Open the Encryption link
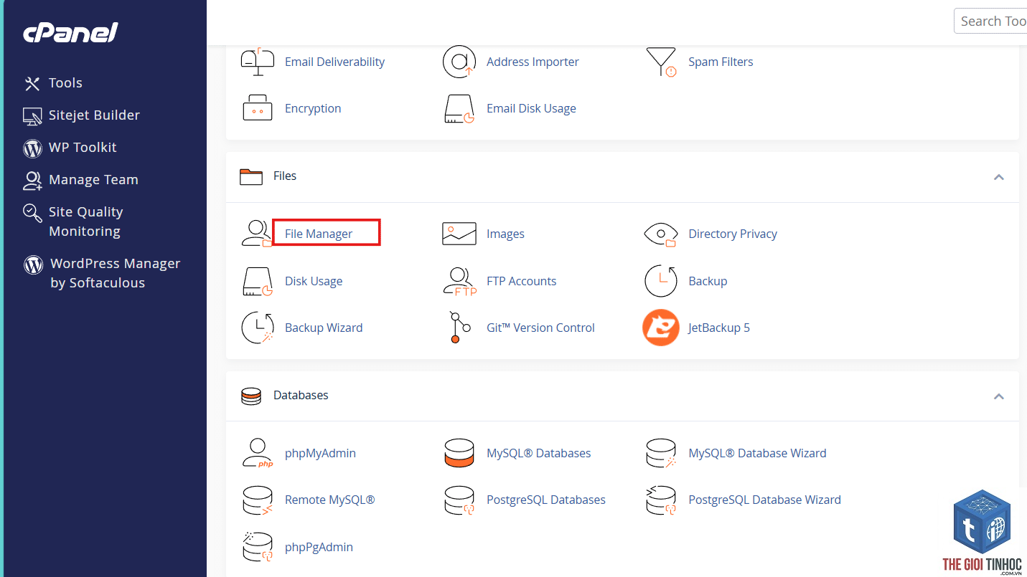 313,108
